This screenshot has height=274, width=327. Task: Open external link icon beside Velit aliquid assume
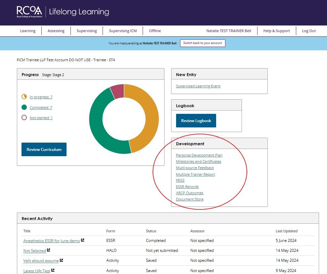[62, 260]
